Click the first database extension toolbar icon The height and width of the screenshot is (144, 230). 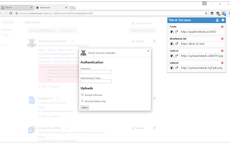[212, 13]
